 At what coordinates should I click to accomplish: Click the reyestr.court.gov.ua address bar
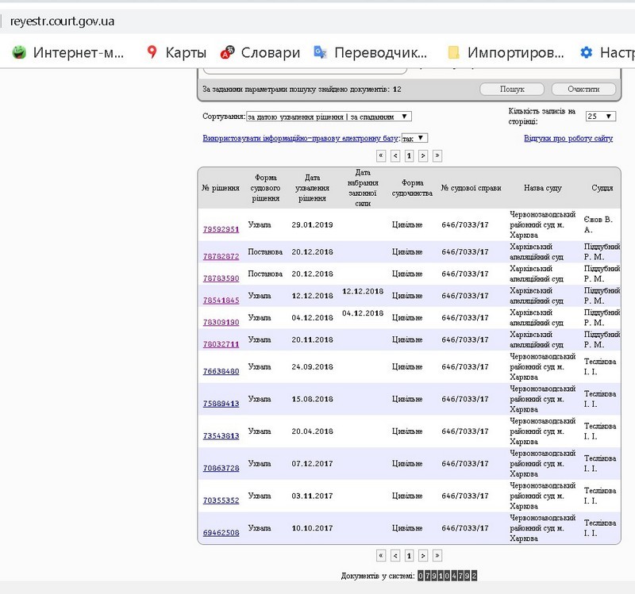click(62, 21)
